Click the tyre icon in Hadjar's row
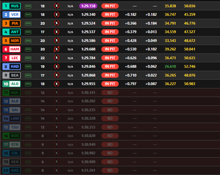The height and width of the screenshot is (175, 220). coord(56,67)
